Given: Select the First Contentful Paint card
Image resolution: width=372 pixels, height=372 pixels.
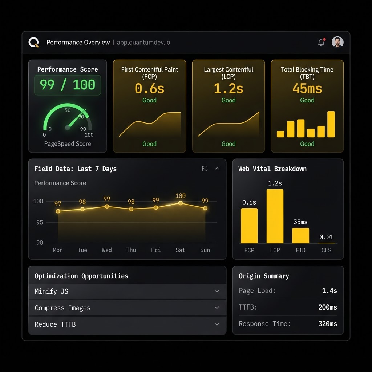Looking at the screenshot, I should pos(149,106).
